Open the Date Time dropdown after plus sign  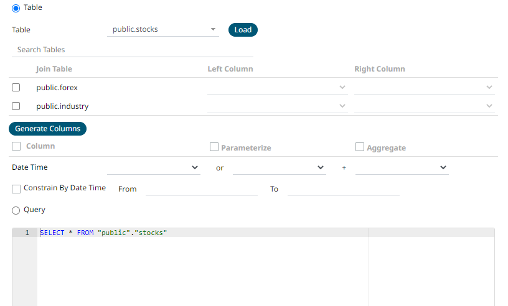(x=402, y=168)
